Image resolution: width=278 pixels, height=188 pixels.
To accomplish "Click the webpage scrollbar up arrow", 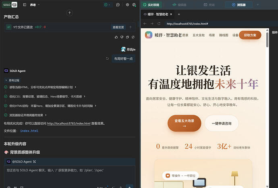I will [x=267, y=30].
